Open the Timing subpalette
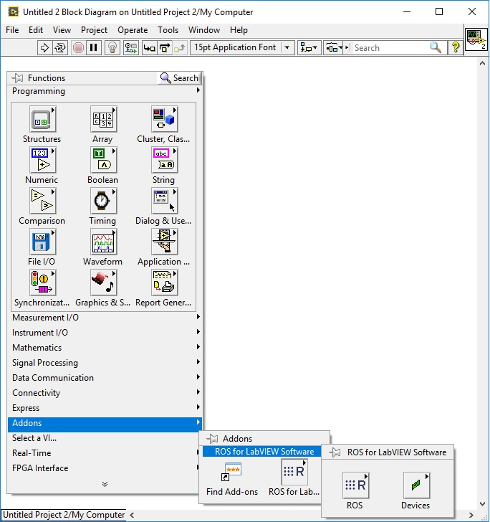This screenshot has width=490, height=522. (103, 201)
